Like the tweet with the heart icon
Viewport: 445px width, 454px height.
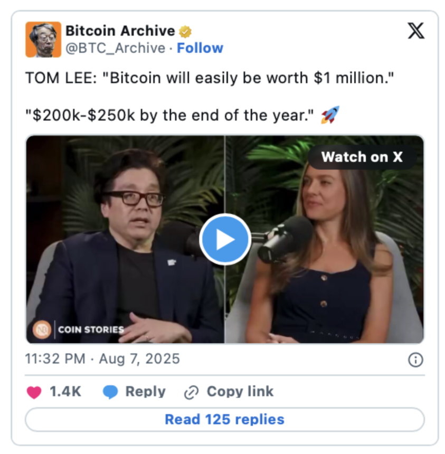tap(34, 392)
